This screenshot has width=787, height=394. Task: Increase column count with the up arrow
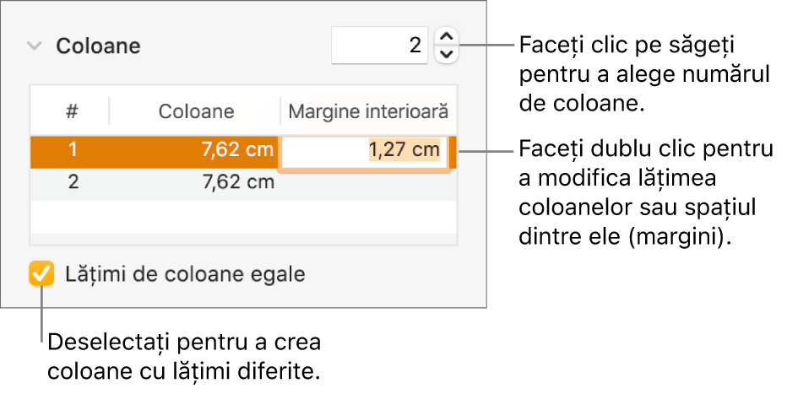448,35
